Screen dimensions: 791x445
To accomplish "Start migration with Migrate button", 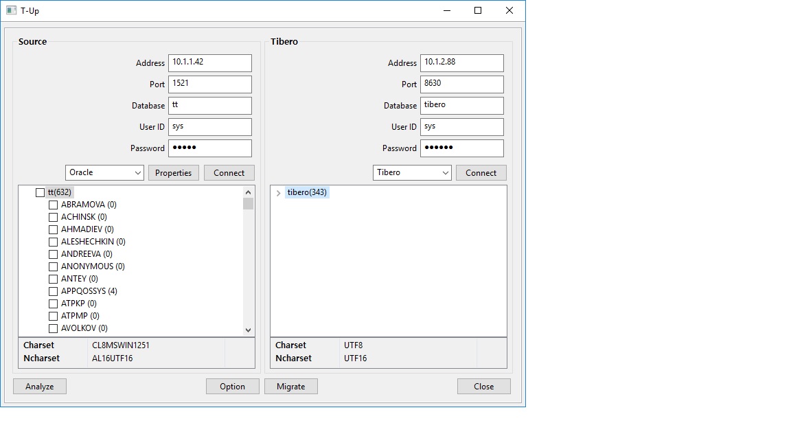I will tap(291, 387).
